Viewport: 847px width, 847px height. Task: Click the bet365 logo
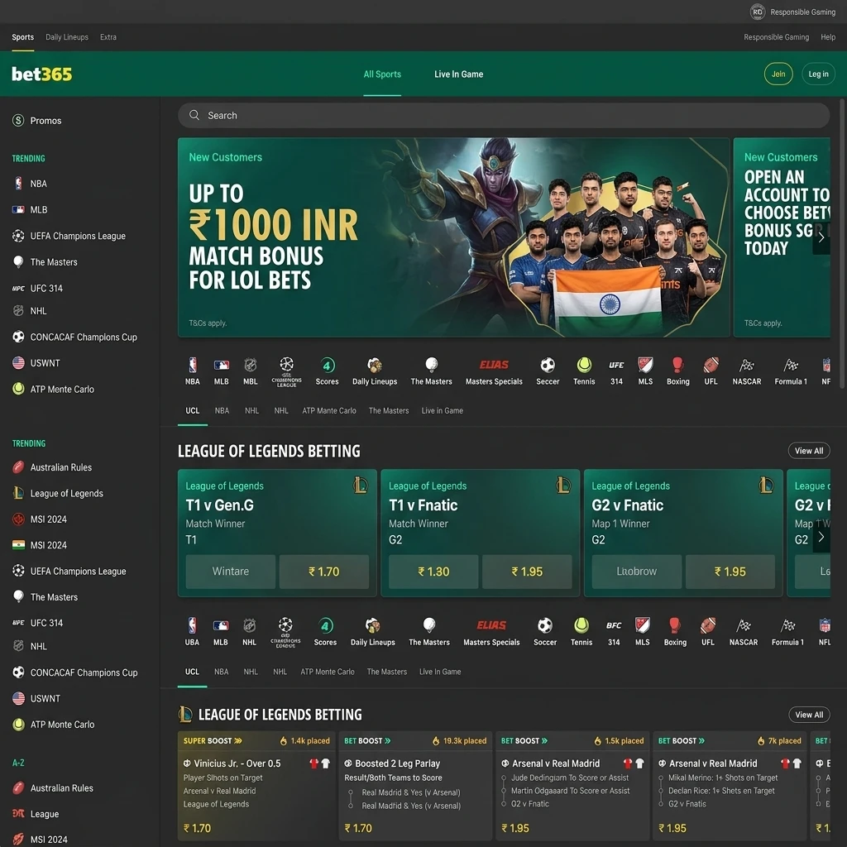point(41,74)
